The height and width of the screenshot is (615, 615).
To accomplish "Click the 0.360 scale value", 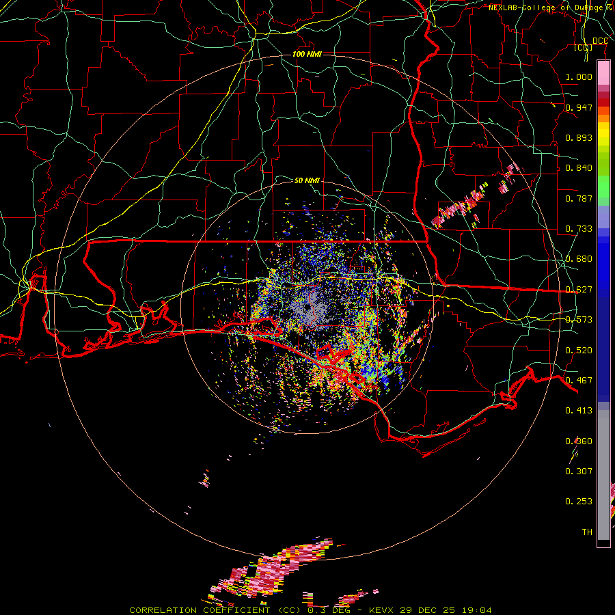I will (579, 441).
